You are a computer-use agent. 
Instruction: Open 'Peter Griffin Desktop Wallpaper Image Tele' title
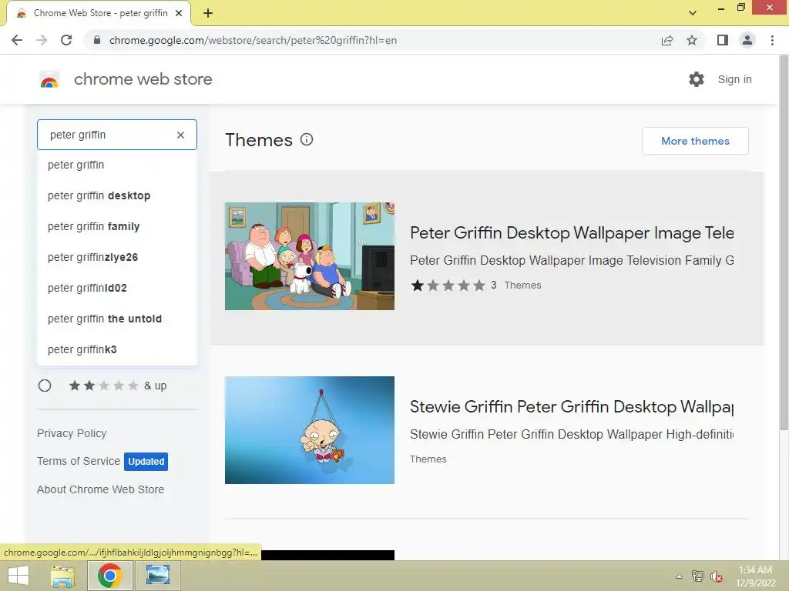point(572,233)
